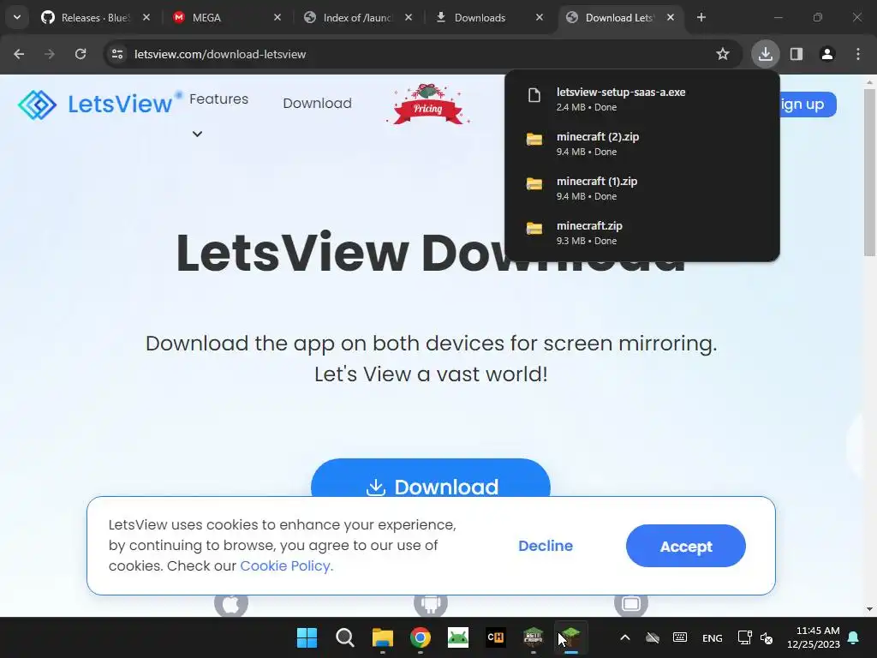Image resolution: width=877 pixels, height=658 pixels.
Task: Click the big blue Download button
Action: click(431, 478)
